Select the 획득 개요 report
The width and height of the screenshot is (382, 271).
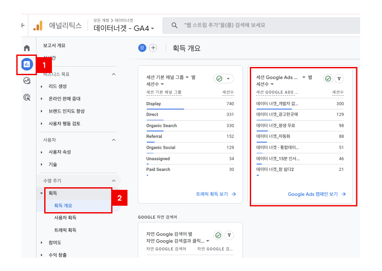tap(63, 205)
